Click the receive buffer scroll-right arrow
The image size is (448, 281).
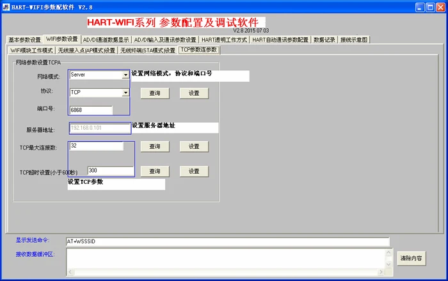pos(381,272)
